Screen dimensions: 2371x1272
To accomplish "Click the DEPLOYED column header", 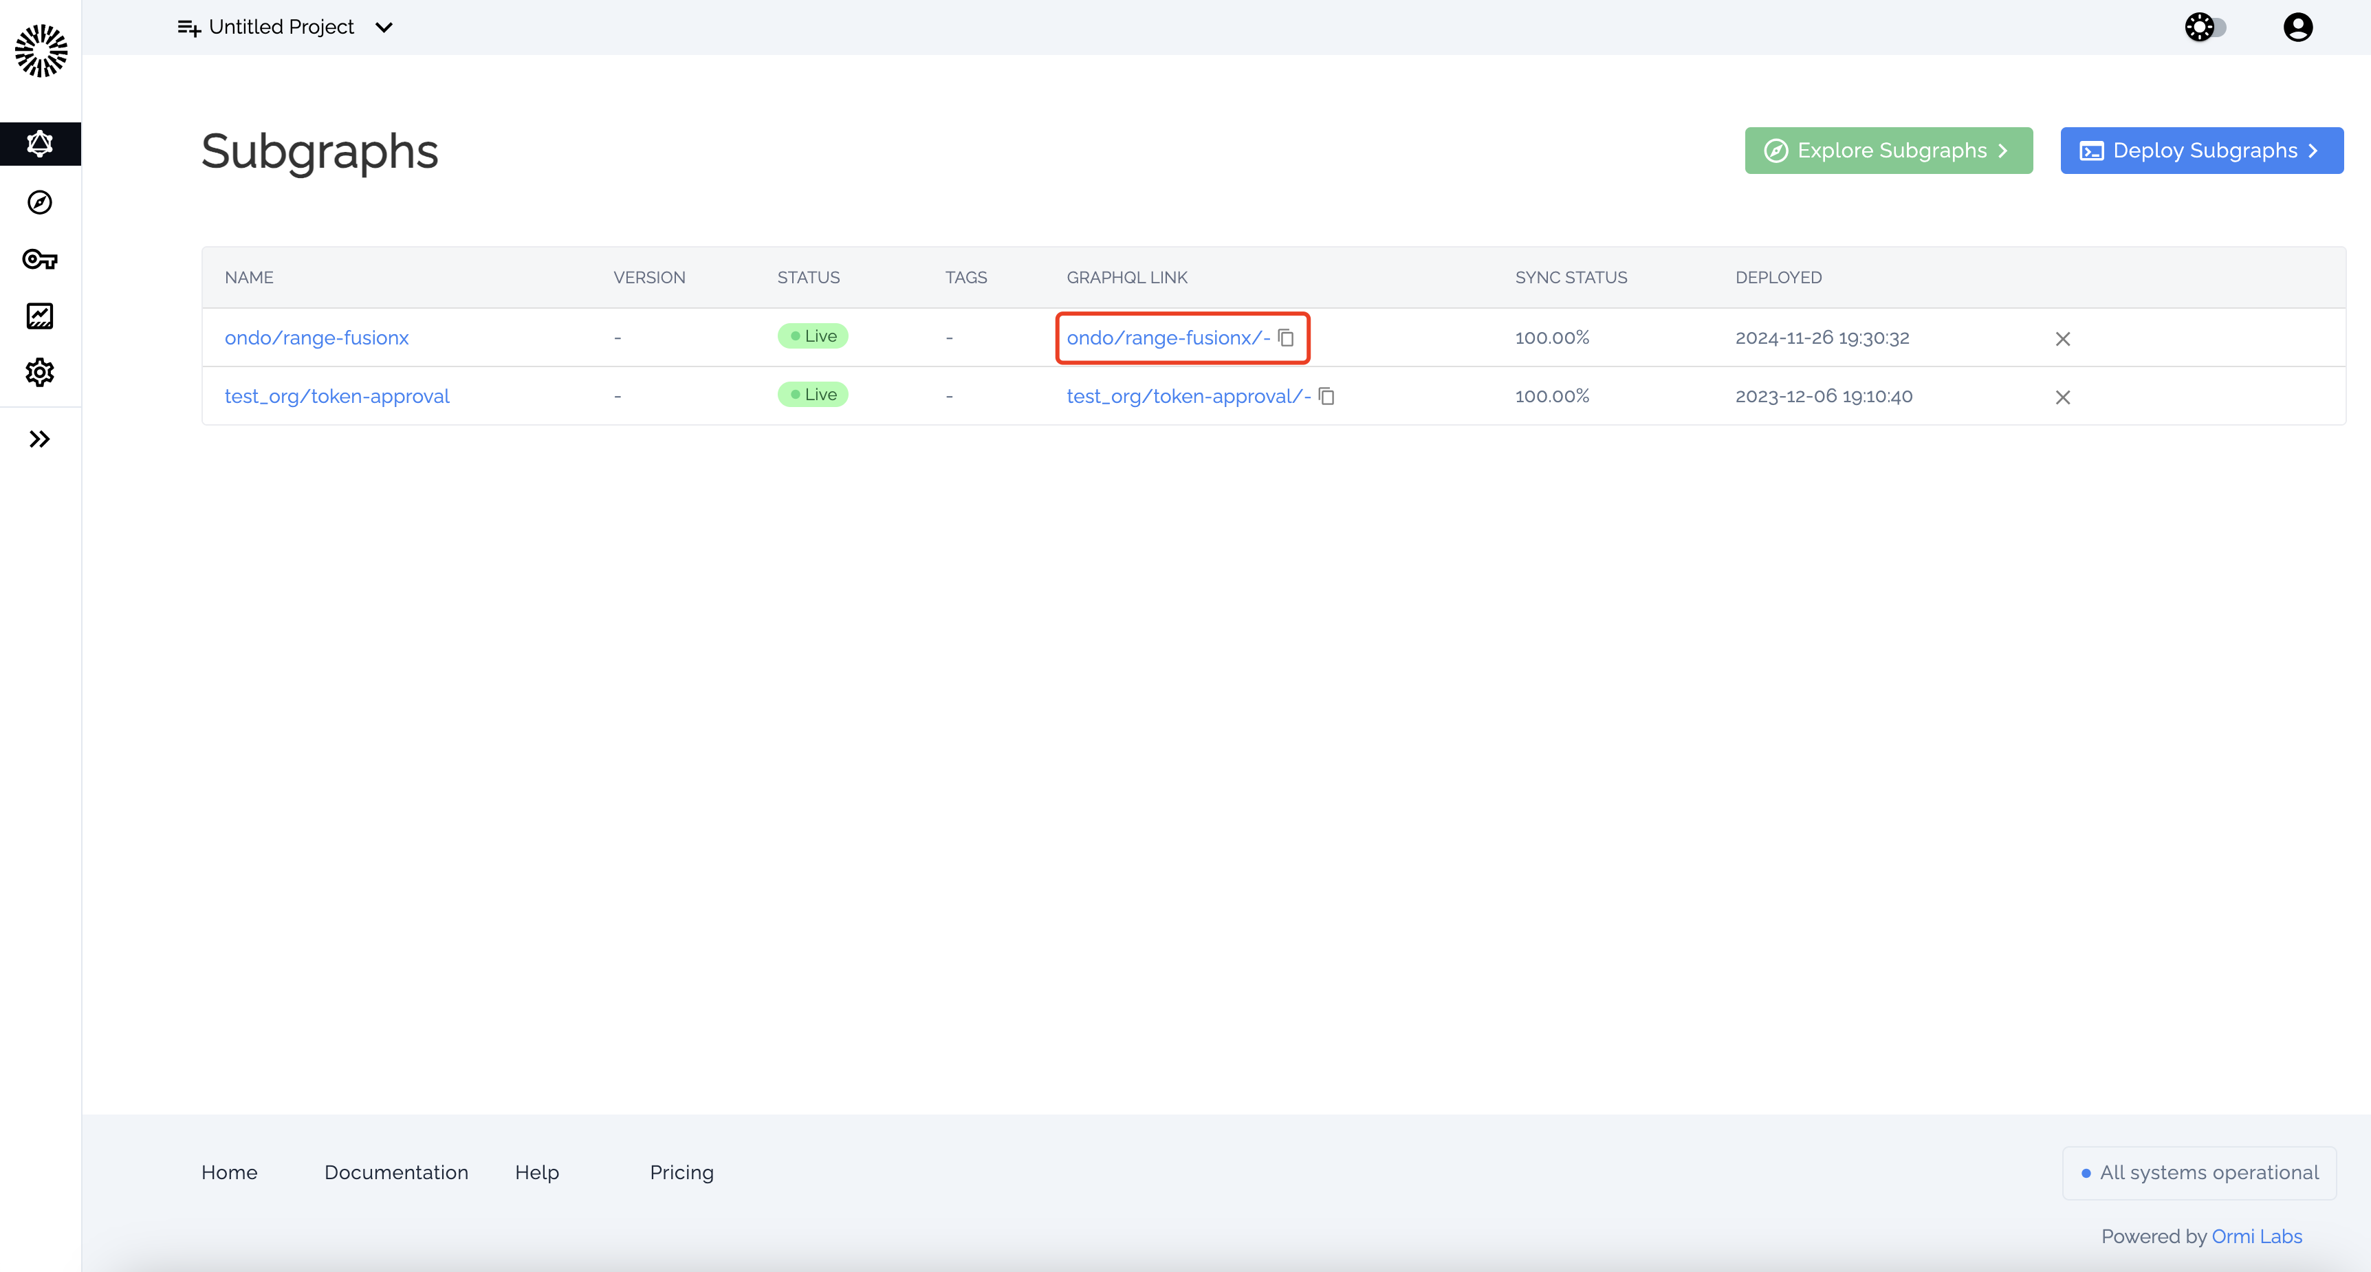I will click(1778, 277).
